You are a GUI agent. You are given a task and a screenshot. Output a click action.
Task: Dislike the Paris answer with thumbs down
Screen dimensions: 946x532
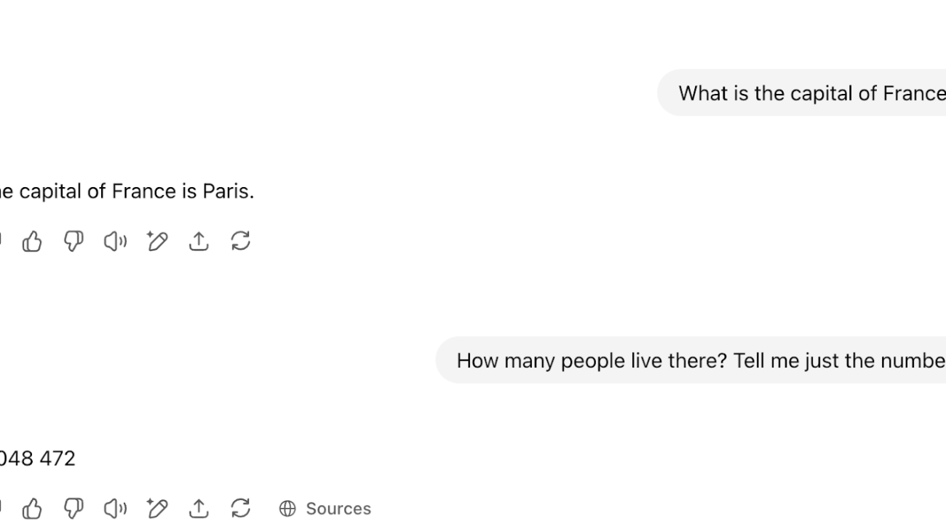(x=73, y=242)
